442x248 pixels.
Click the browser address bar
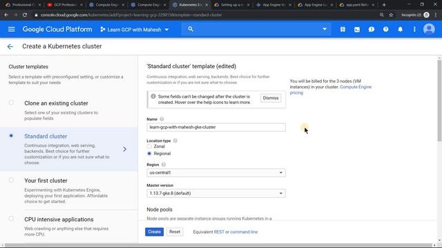click(x=206, y=15)
